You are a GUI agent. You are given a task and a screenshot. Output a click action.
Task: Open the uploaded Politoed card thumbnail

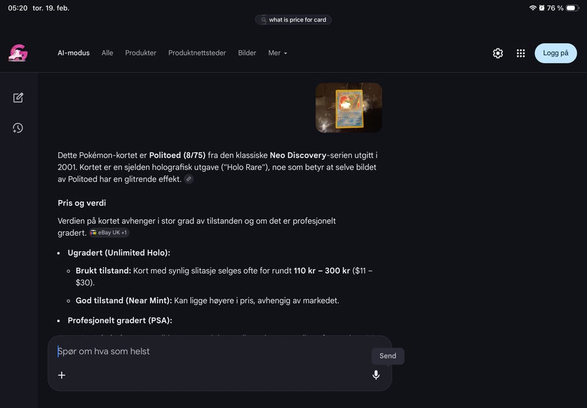point(349,108)
